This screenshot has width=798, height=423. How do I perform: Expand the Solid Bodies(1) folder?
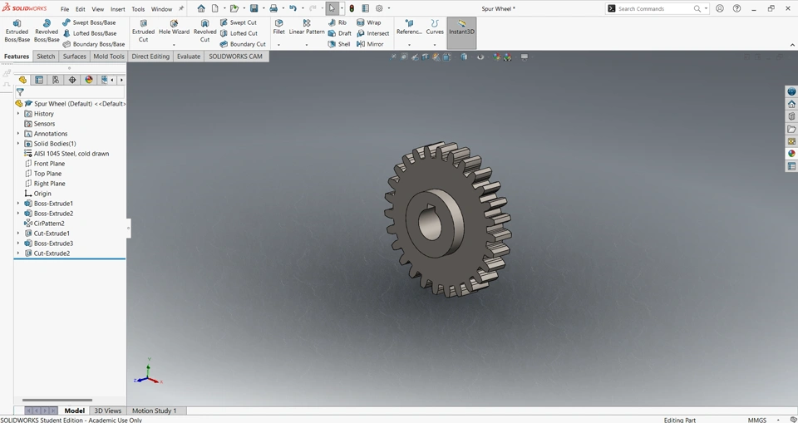coord(18,144)
